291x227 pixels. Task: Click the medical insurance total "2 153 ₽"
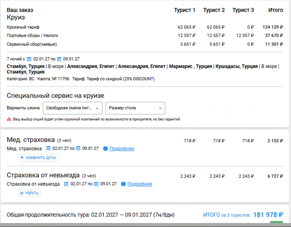tap(275, 141)
